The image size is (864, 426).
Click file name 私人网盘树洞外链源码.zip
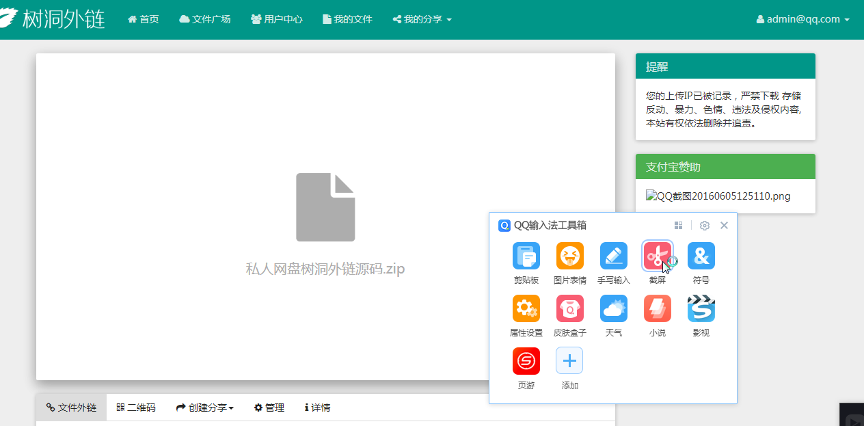[x=325, y=269]
